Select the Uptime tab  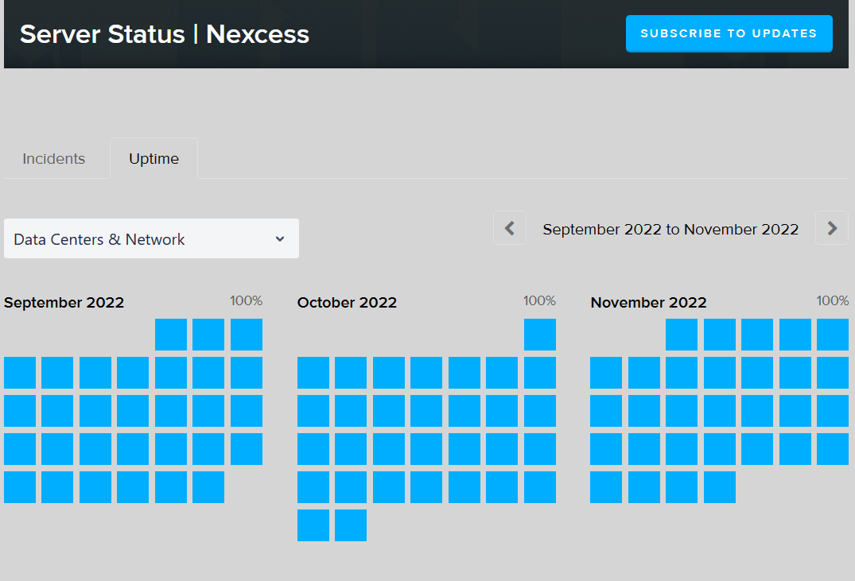(154, 158)
